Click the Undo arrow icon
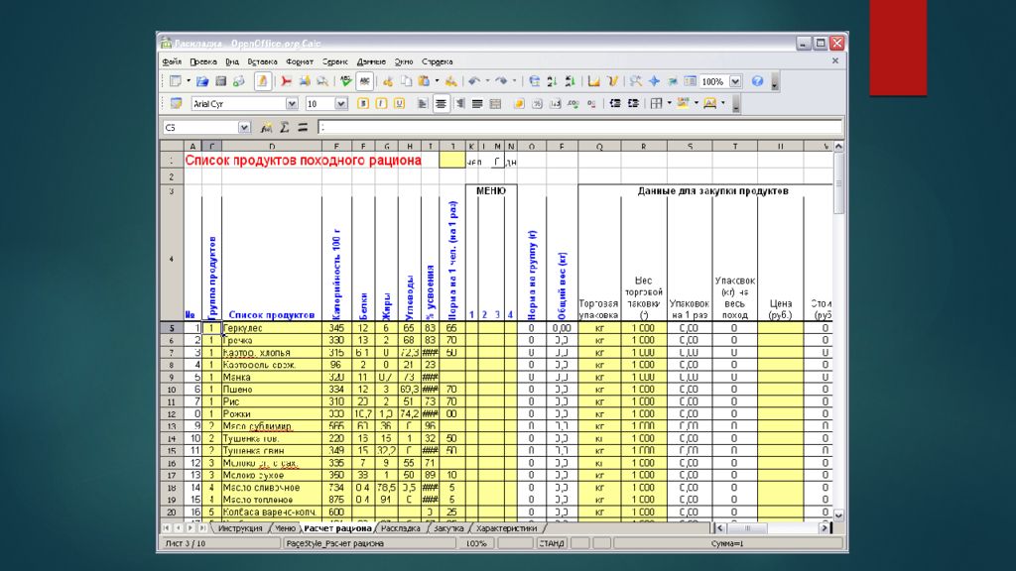Screen dimensions: 1016x571 (x=474, y=81)
